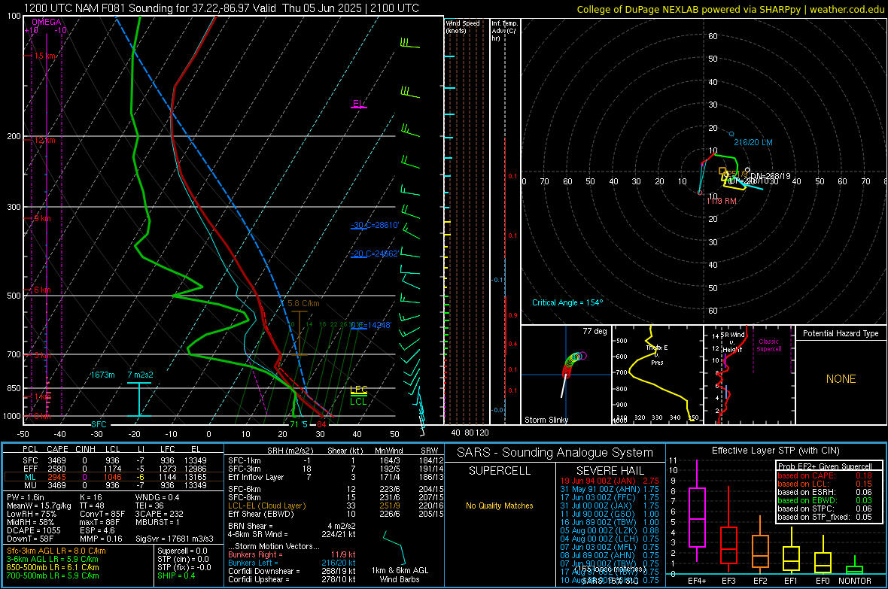Click the '-30 C=28610' height label

(375, 225)
